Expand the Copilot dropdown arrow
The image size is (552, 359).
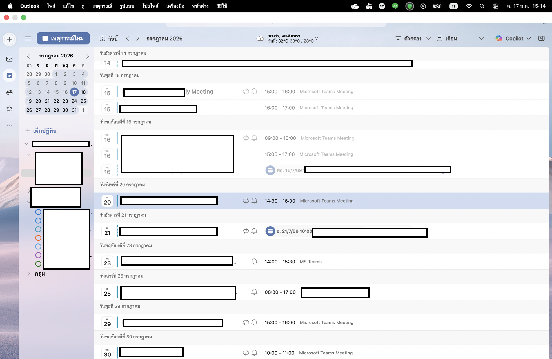(x=529, y=38)
